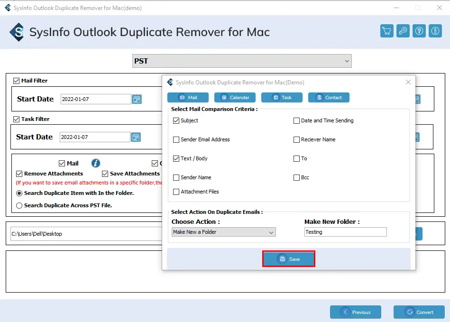The image size is (450, 322).
Task: Open the help question mark icon
Action: [419, 31]
